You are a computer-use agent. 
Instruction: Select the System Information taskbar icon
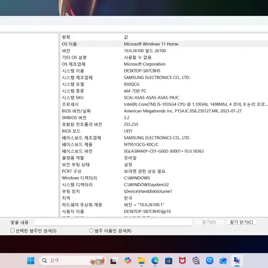click(237, 260)
